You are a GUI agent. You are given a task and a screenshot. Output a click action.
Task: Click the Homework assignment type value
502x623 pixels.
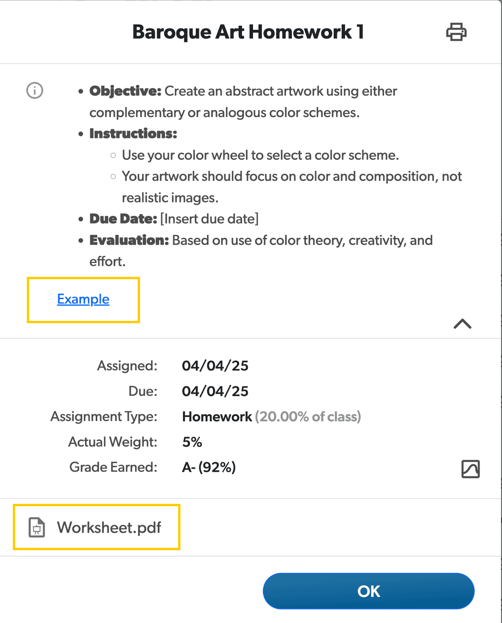pos(217,417)
